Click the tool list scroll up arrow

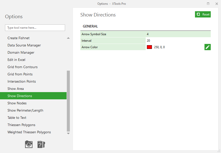pyautogui.click(x=68, y=38)
